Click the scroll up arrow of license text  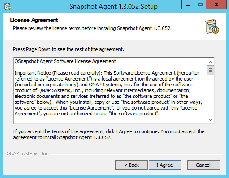(210, 62)
